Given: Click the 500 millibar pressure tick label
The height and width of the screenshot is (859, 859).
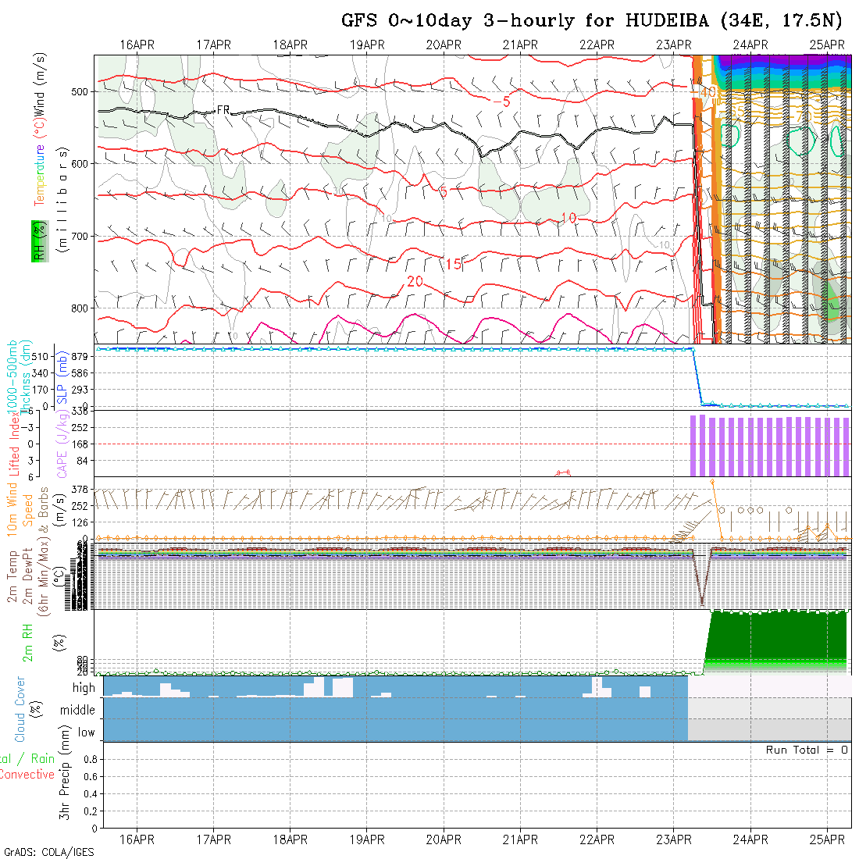Looking at the screenshot, I should click(80, 91).
